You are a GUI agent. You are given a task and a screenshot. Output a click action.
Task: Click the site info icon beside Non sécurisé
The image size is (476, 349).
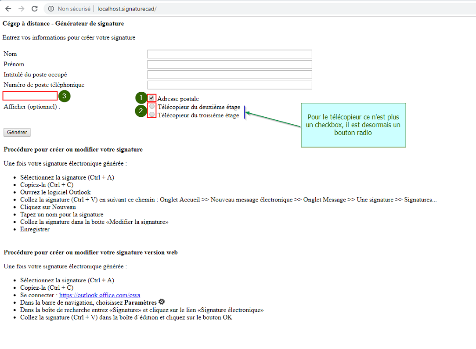(51, 9)
